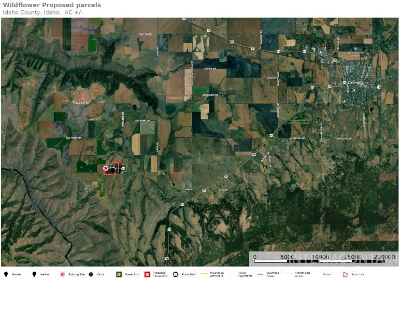Click the Canyon Rd road label
Screen dimensions: 400x309
click(145, 34)
